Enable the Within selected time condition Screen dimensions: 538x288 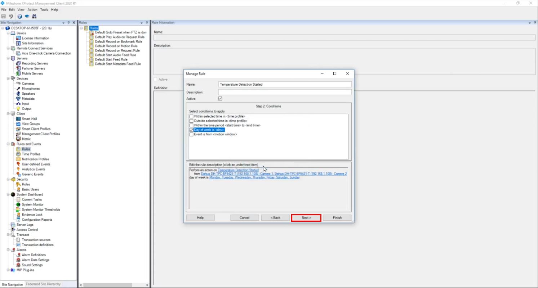pyautogui.click(x=191, y=116)
